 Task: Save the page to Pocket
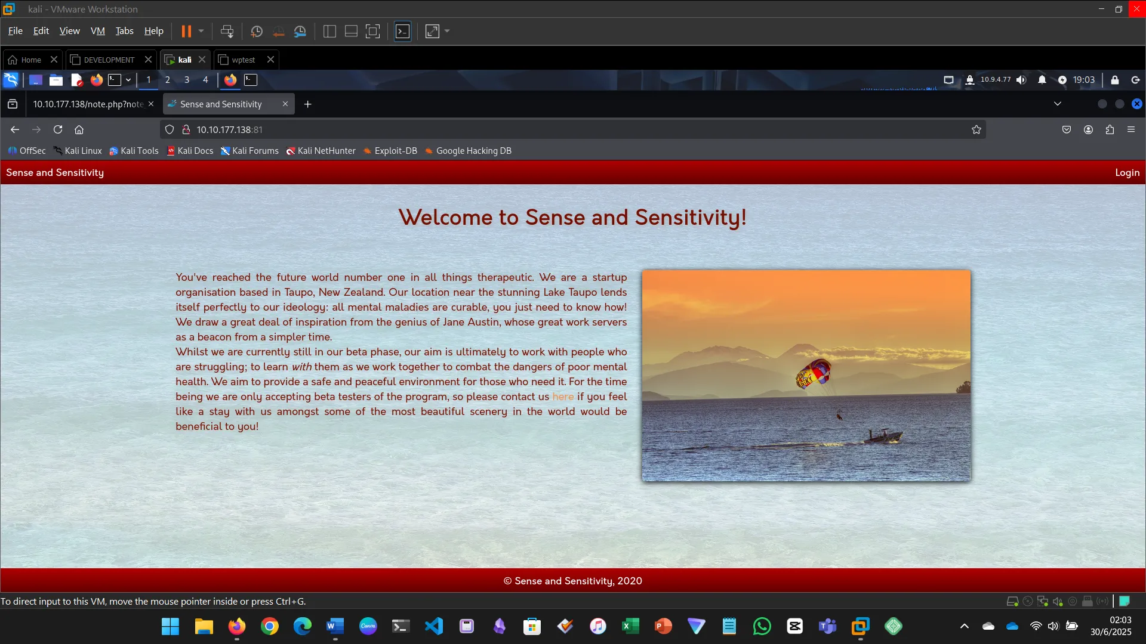point(1066,129)
